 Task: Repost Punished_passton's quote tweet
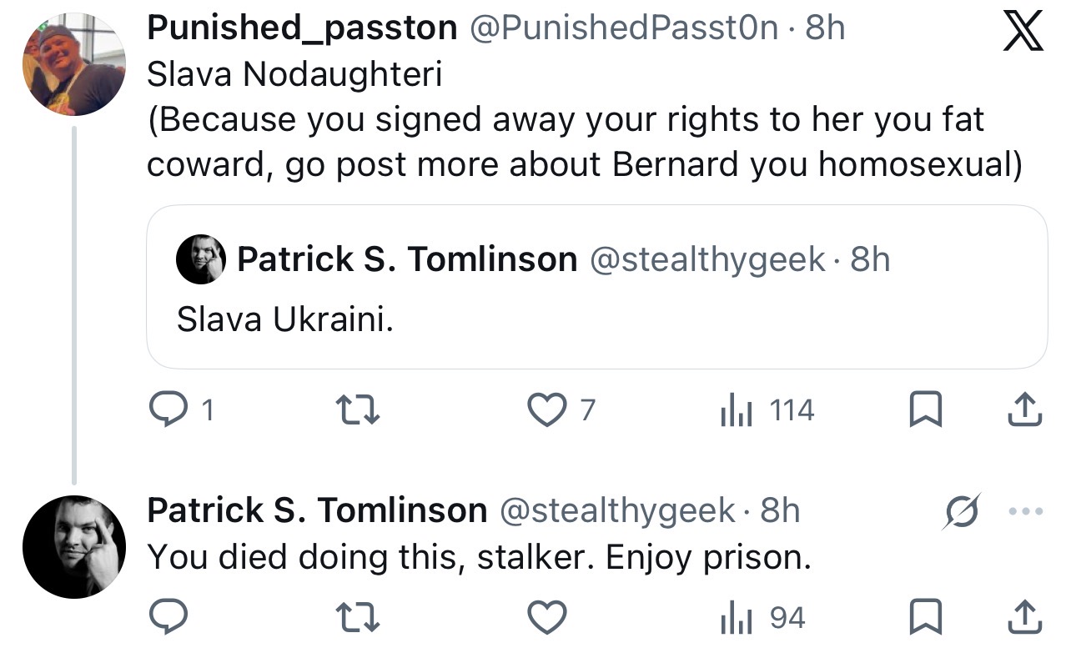pyautogui.click(x=357, y=410)
